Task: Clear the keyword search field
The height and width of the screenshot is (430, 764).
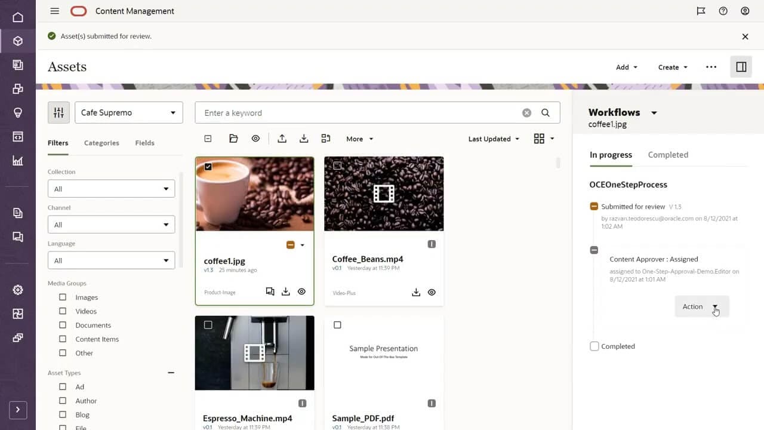Action: (526, 113)
